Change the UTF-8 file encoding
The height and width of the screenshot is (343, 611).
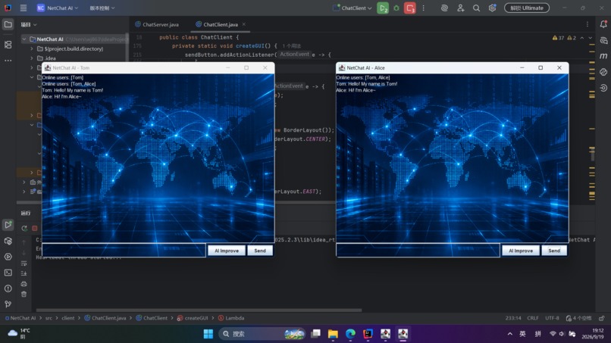552,318
